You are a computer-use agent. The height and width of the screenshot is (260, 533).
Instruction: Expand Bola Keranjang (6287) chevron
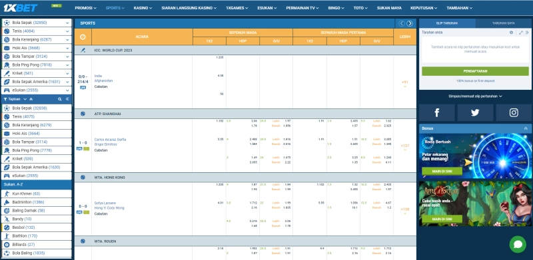[x=67, y=40]
